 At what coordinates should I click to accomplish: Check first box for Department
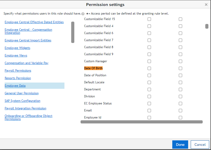pyautogui.click(x=149, y=89)
